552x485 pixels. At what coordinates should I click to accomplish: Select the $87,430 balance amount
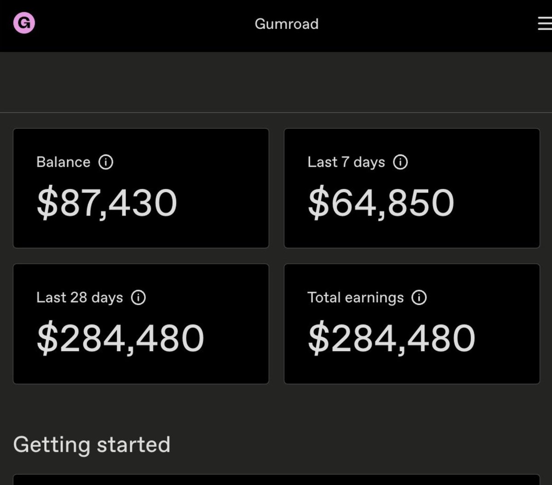tap(107, 203)
